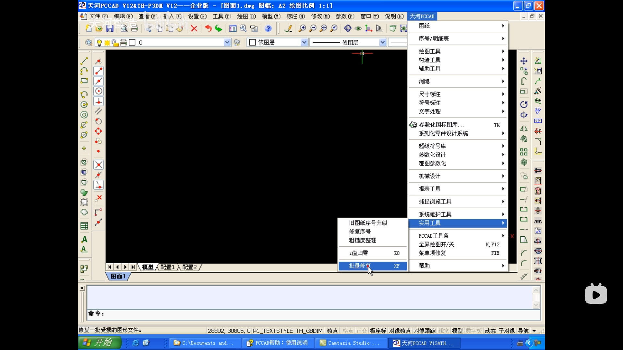Click the 依图层 color box swatch
The width and height of the screenshot is (623, 350).
(253, 42)
